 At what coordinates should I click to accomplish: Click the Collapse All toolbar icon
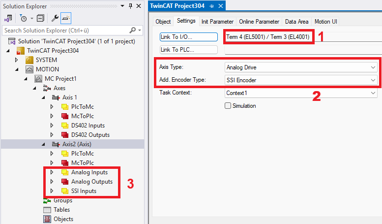[40, 18]
